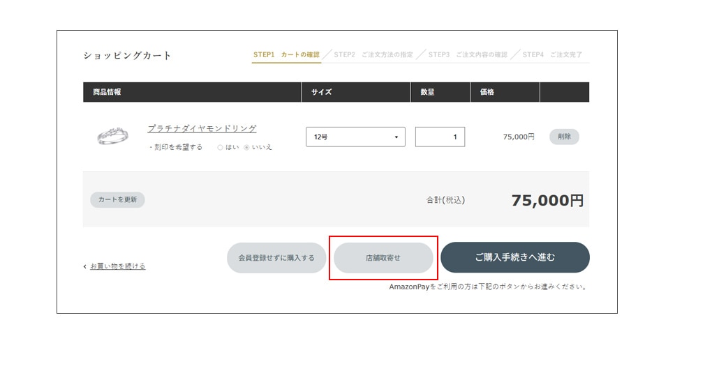
Task: Proceed with the ご購入手続きへ進む button
Action: (x=514, y=257)
